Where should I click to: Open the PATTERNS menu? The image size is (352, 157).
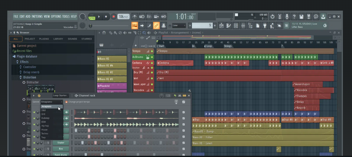(x=37, y=16)
